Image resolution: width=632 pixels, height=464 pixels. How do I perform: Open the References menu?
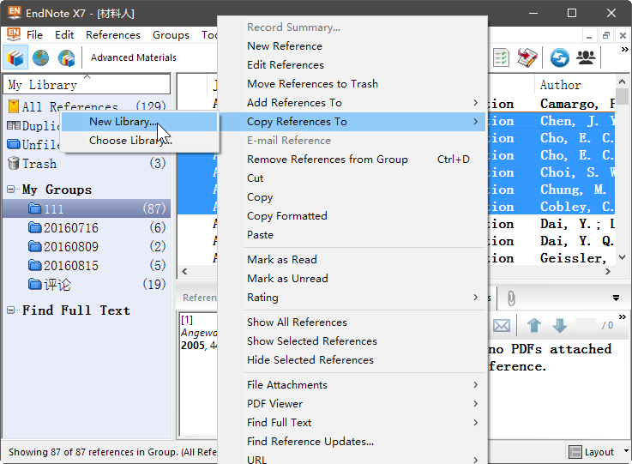(x=113, y=35)
